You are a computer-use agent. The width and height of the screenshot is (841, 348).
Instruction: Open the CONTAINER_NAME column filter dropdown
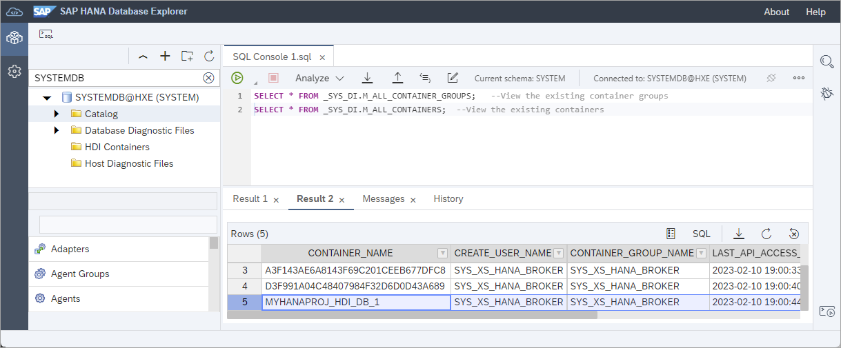(443, 253)
